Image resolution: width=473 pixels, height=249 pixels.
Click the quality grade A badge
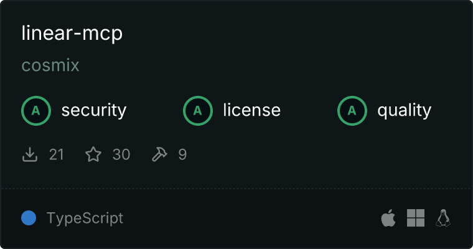(x=352, y=111)
